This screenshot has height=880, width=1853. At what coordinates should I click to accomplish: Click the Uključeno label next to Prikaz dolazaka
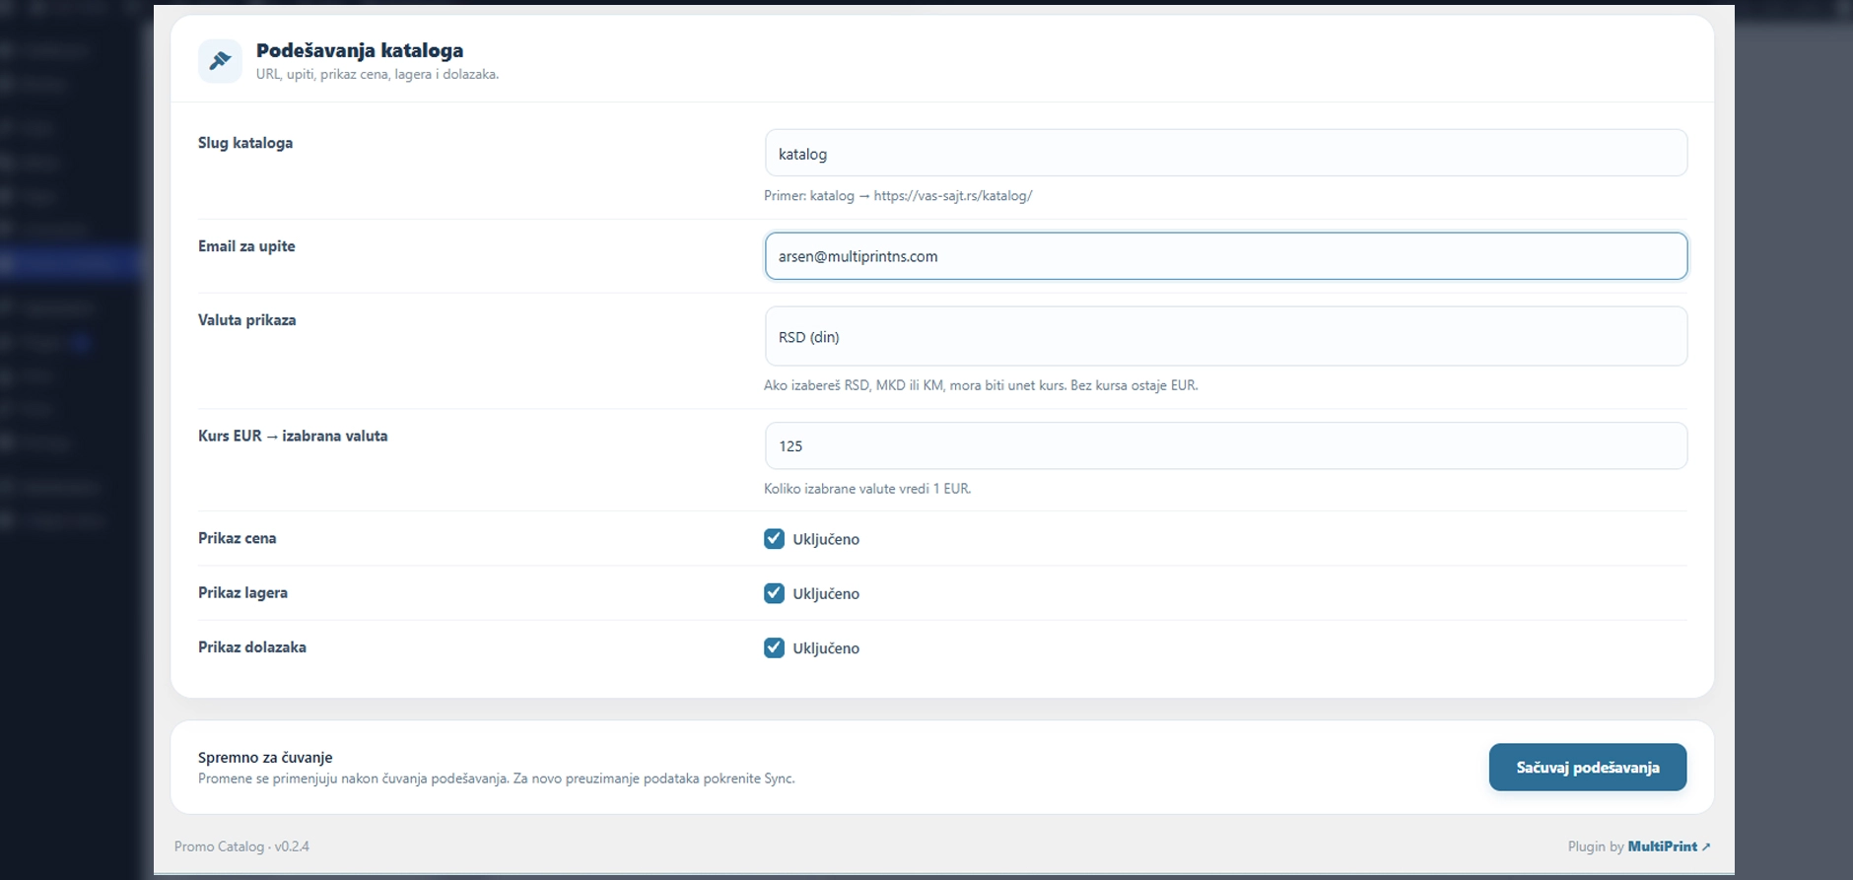[826, 648]
